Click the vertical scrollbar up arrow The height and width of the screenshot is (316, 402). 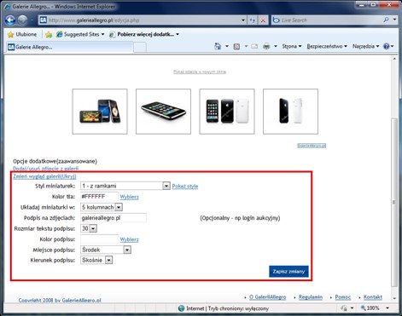click(394, 59)
